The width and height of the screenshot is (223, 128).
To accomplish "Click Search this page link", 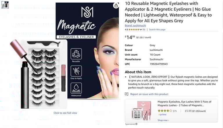I will coord(157,29).
